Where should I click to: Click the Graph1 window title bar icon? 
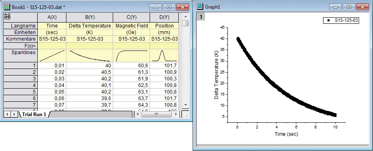tap(200, 7)
